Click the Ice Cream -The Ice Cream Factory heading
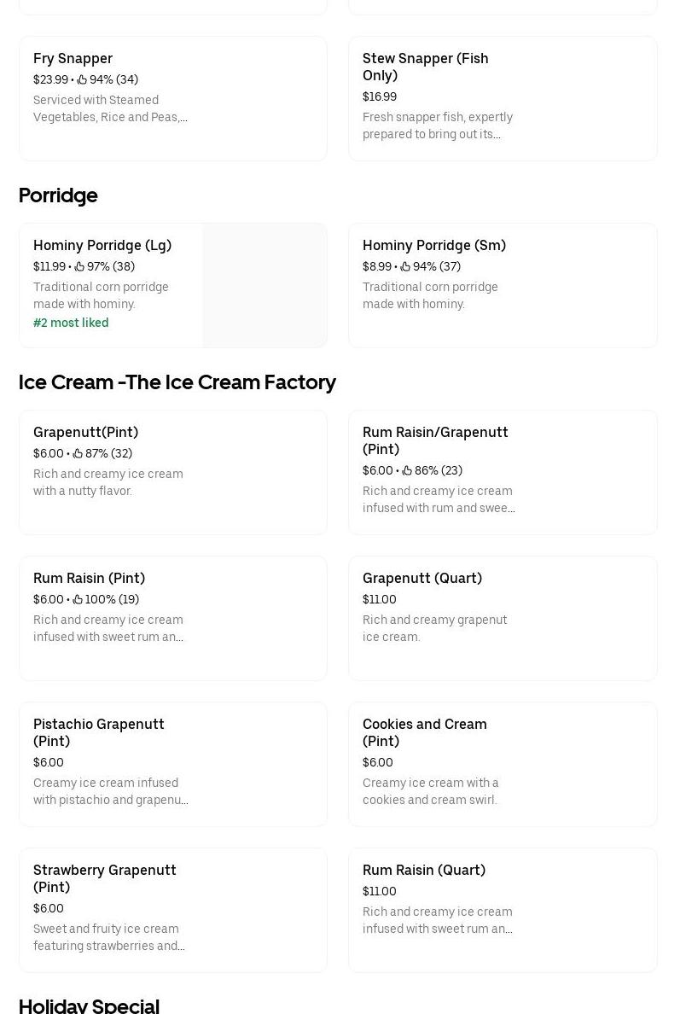This screenshot has width=686, height=1014. tap(177, 382)
